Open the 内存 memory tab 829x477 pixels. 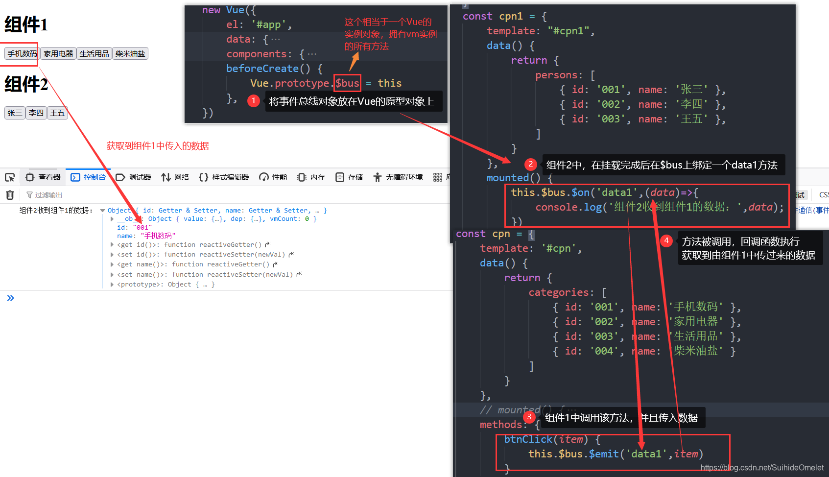coord(311,177)
